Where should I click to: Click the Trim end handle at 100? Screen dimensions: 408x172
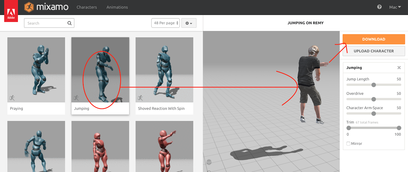pyautogui.click(x=399, y=128)
